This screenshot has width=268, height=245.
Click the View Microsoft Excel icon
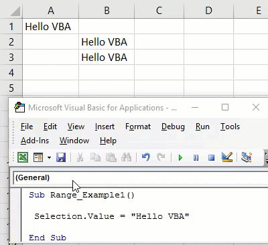pyautogui.click(x=23, y=157)
